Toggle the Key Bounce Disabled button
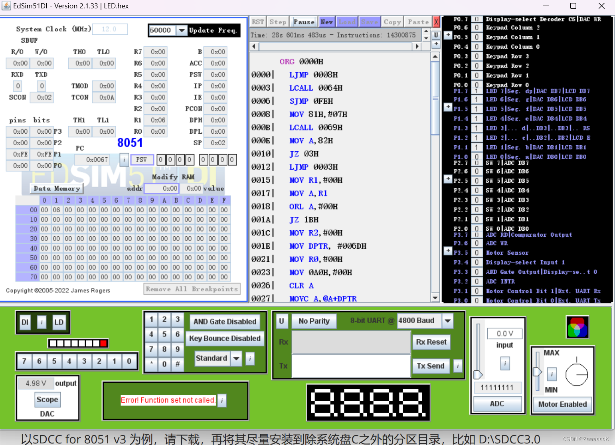The width and height of the screenshot is (615, 445). (225, 338)
